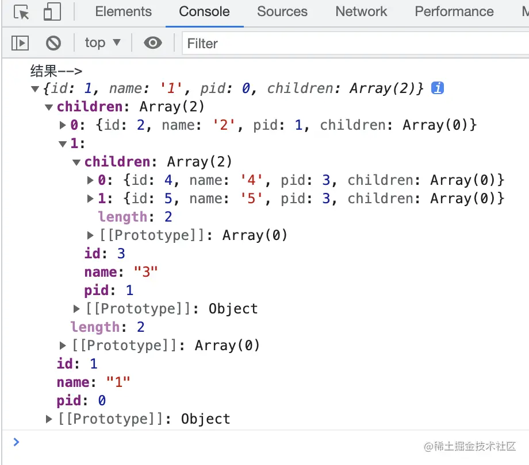Image resolution: width=529 pixels, height=465 pixels.
Task: Activate the inspect element picker icon
Action: click(x=21, y=12)
